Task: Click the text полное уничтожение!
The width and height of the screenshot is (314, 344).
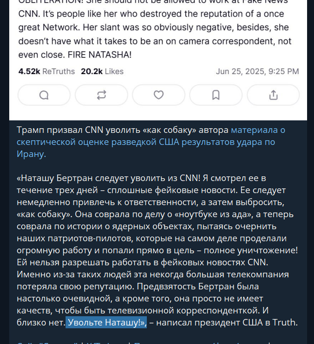Action: coord(251,250)
